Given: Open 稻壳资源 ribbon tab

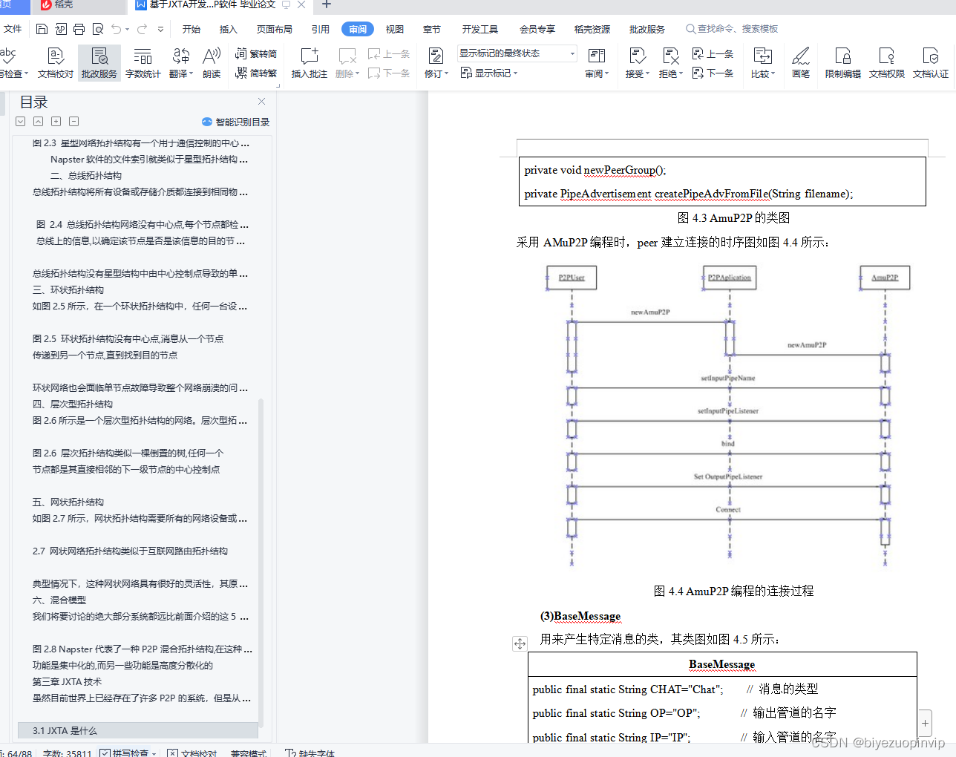Looking at the screenshot, I should [x=592, y=29].
